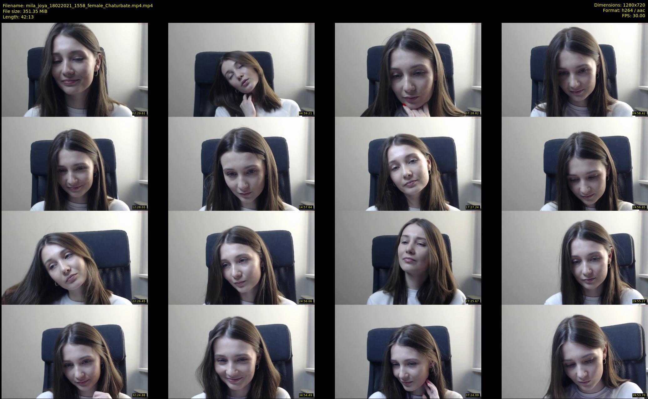Select the frame at 12:28.03
Screen dimensions: 648x399
[74, 163]
